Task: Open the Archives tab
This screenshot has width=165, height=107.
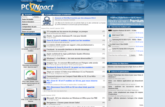Action: tap(137, 1)
